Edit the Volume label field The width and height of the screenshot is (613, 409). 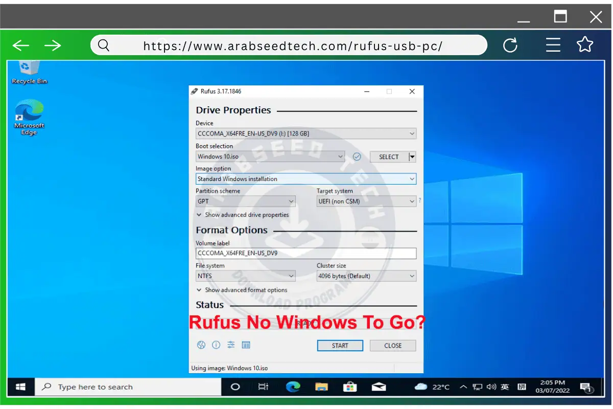(x=305, y=253)
